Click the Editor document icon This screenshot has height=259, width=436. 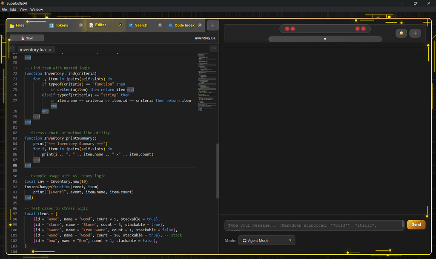pyautogui.click(x=91, y=25)
